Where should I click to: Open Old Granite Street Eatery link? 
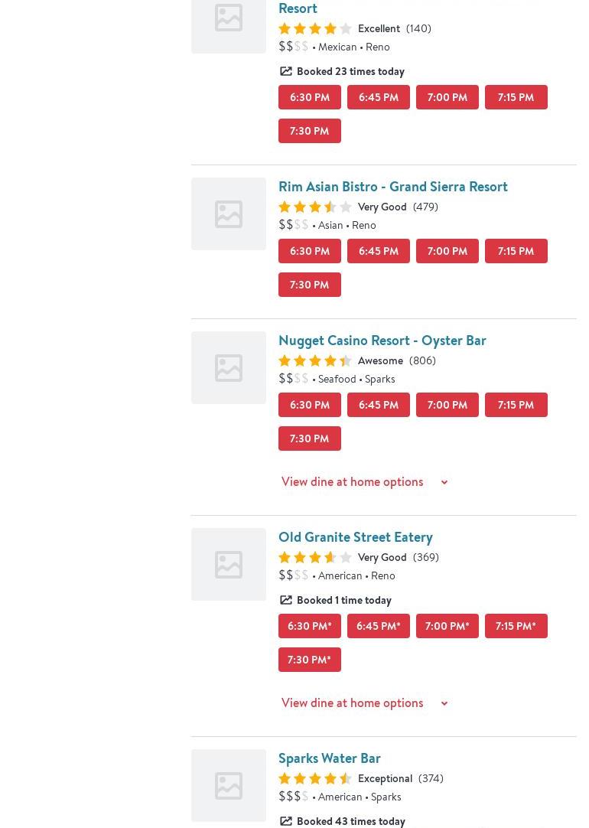[x=355, y=537]
